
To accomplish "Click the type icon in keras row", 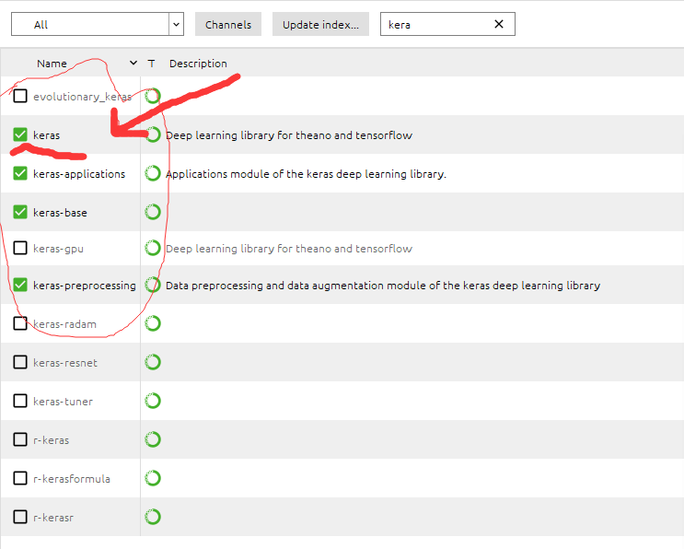I will click(x=153, y=134).
